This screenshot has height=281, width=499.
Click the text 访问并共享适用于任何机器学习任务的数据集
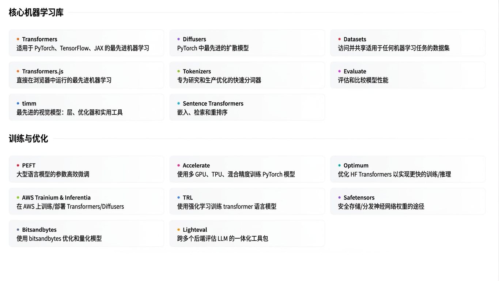(x=394, y=48)
